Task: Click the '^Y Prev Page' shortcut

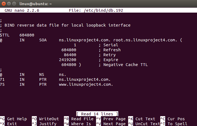Action: point(111,119)
